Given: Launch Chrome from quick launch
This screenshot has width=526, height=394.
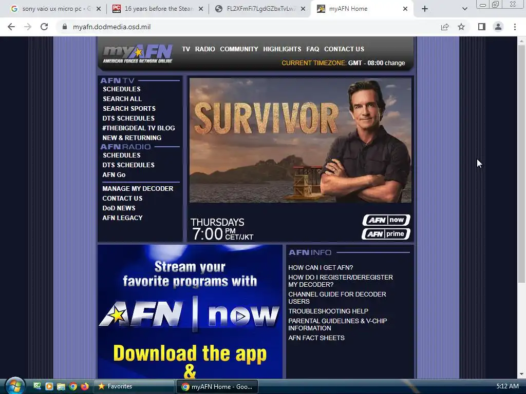Looking at the screenshot, I should [73, 386].
